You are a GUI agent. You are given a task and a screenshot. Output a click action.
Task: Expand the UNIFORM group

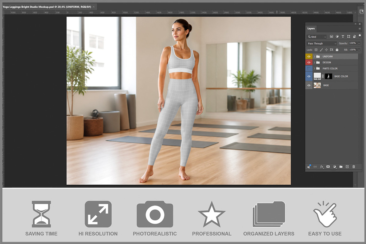(314, 56)
